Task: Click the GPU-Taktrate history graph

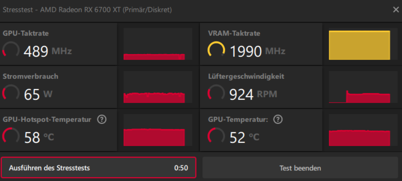Action: tap(158, 44)
